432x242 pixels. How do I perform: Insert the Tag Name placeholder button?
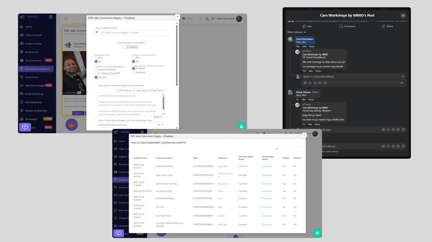(156, 90)
